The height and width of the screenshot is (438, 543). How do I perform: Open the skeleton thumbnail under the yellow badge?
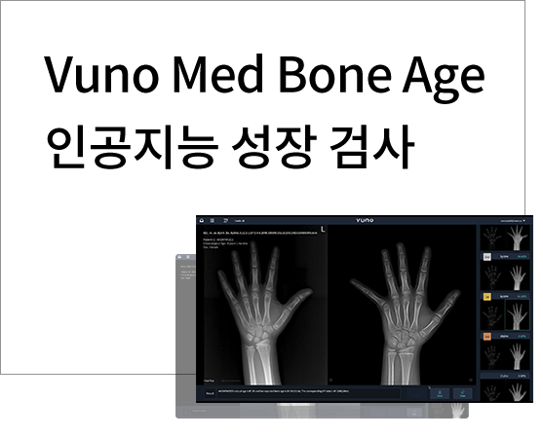492,315
